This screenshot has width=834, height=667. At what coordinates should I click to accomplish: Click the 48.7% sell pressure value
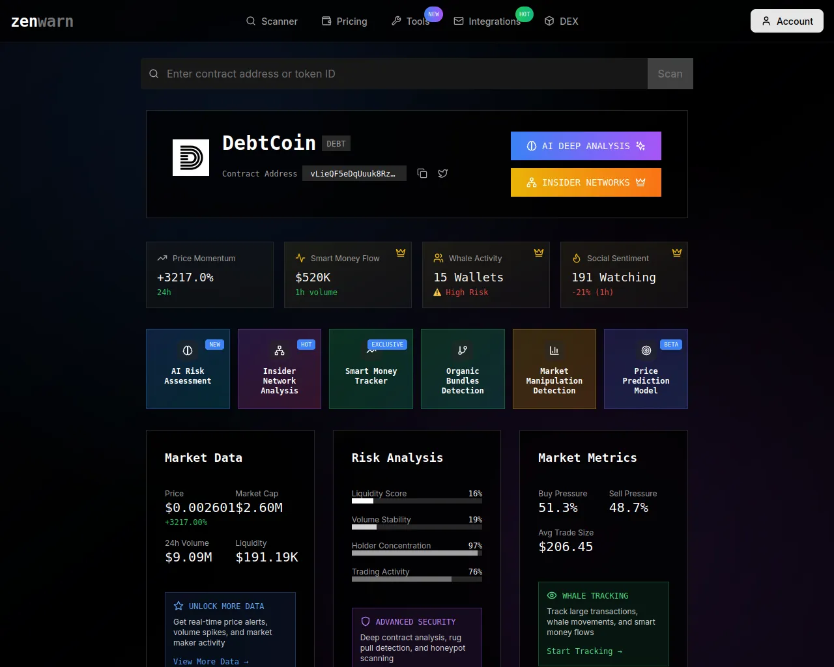(629, 507)
